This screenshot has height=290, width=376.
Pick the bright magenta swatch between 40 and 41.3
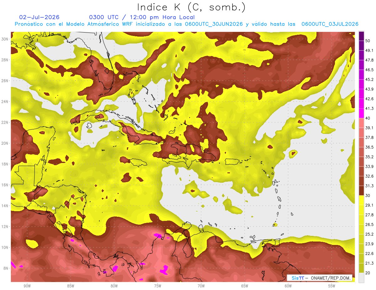[x=361, y=113]
